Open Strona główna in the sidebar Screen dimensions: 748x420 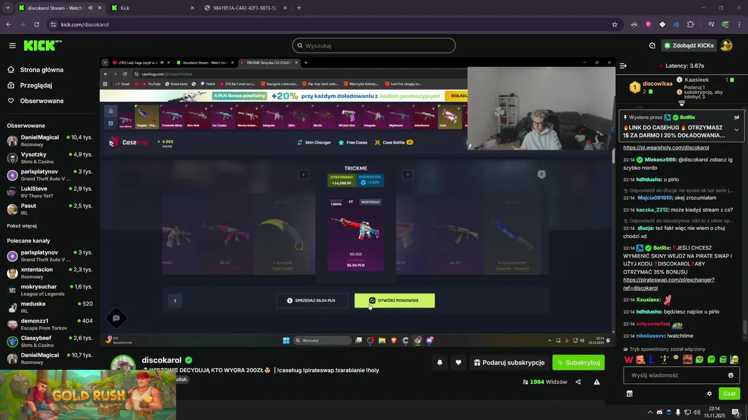(42, 69)
